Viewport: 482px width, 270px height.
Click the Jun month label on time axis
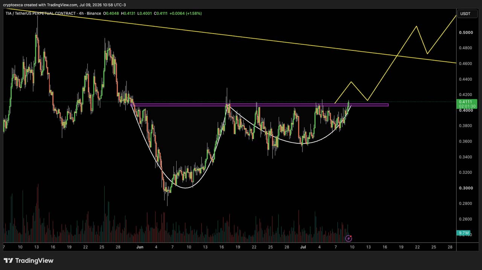pos(140,247)
